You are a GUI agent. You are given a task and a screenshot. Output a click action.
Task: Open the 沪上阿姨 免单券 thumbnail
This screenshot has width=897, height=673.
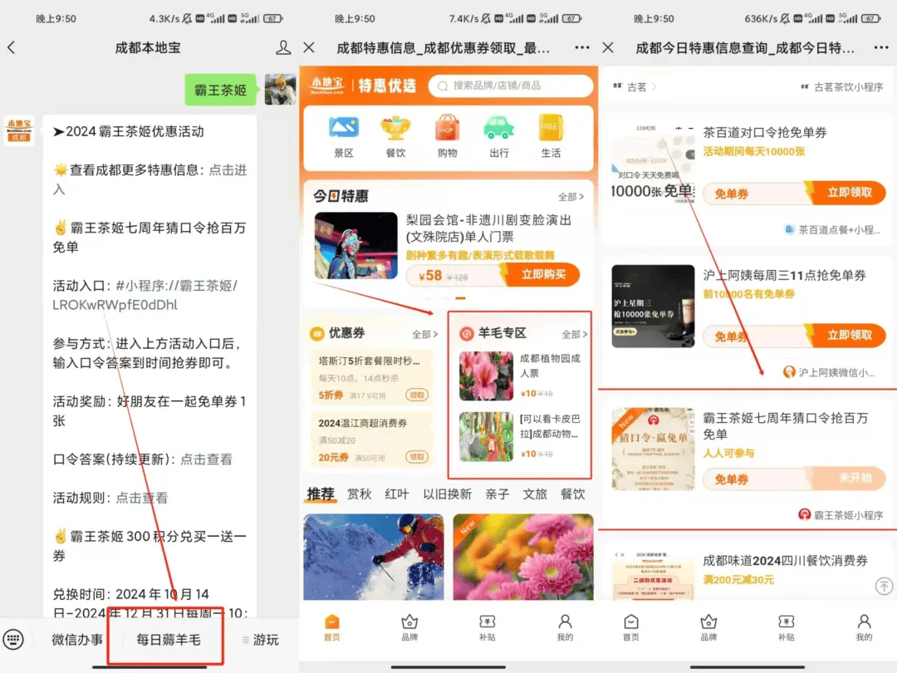tap(653, 306)
